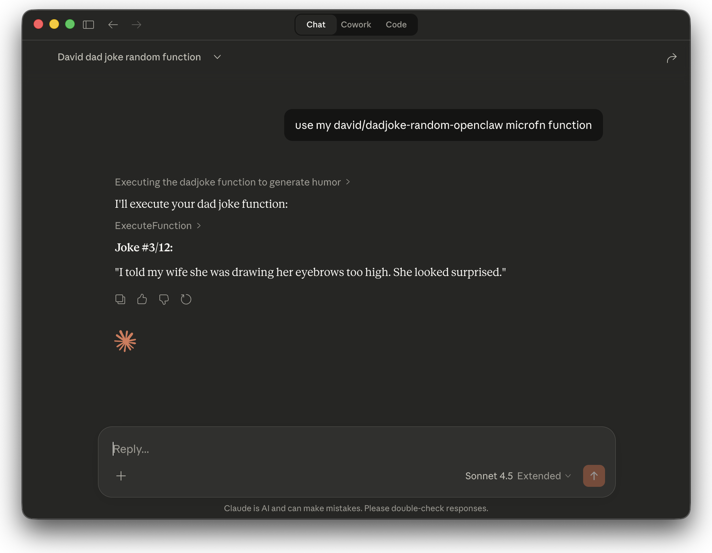
Task: Retry the response with the regenerate icon
Action: coord(186,299)
